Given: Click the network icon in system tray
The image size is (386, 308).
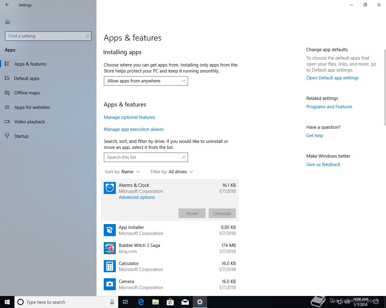Looking at the screenshot, I should click(340, 302).
